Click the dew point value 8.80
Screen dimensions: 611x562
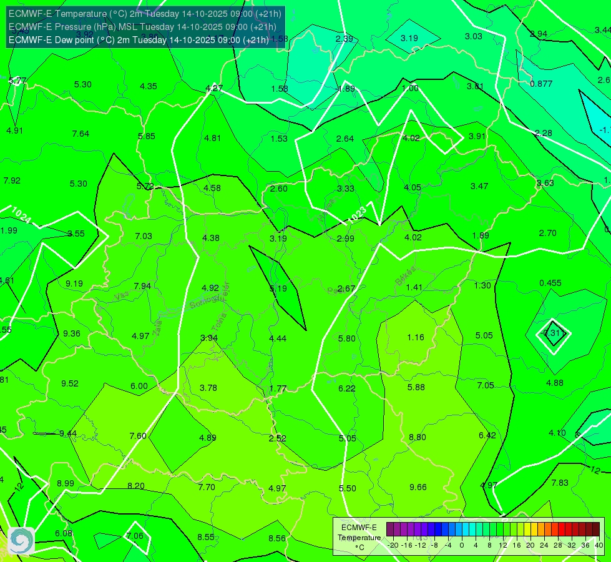(x=418, y=437)
